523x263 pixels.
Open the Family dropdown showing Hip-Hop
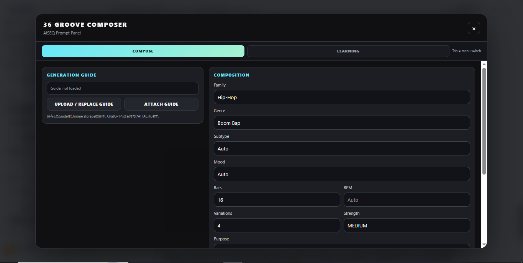tap(342, 97)
